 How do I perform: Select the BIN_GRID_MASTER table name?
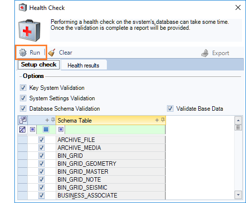coord(83,172)
